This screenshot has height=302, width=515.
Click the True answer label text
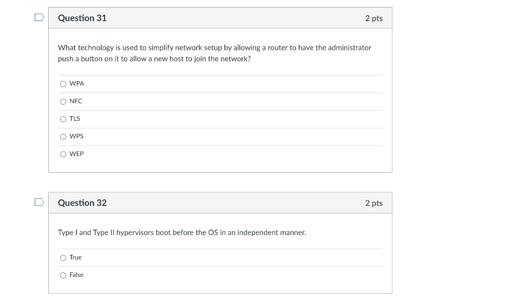click(75, 257)
